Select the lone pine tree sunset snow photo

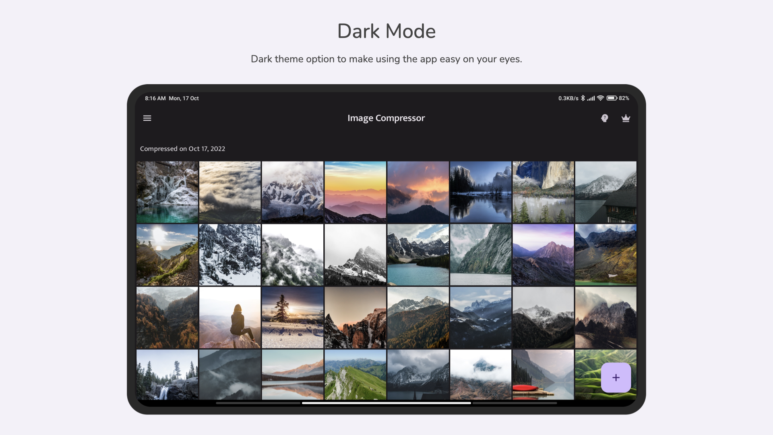click(x=293, y=317)
